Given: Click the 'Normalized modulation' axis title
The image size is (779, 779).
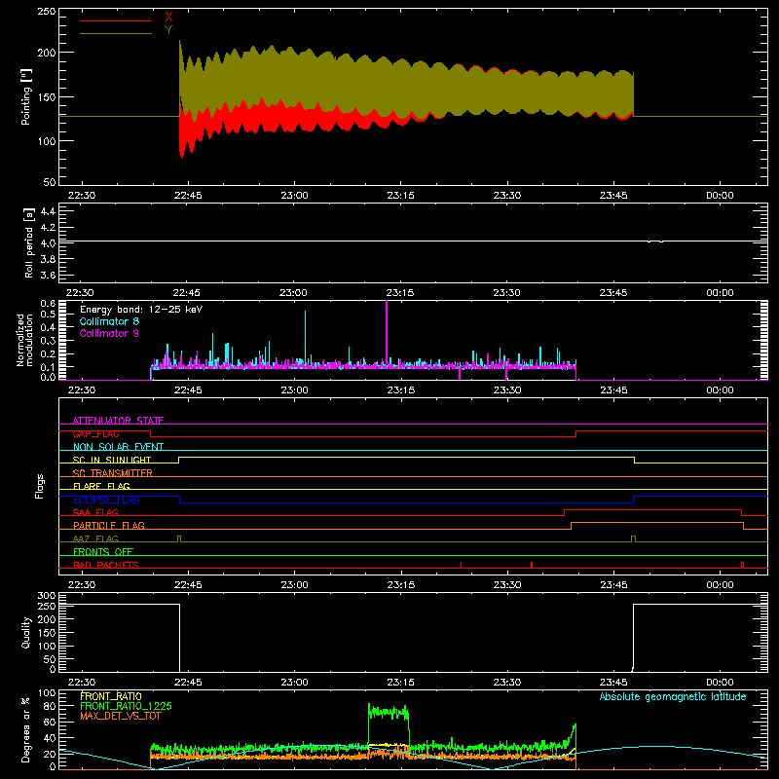Looking at the screenshot, I should [23, 340].
